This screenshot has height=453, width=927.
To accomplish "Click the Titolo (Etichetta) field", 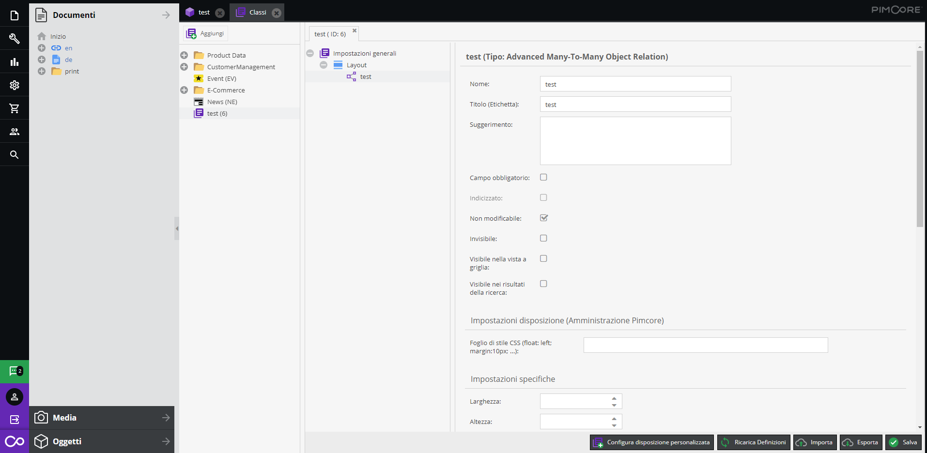I will point(635,104).
